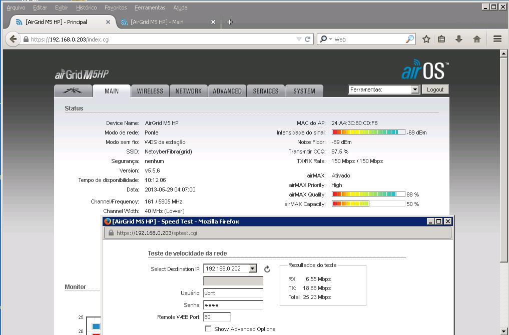This screenshot has height=335, width=509.
Task: Click disabled gray IP field in Speed Test
Action: tap(233, 281)
